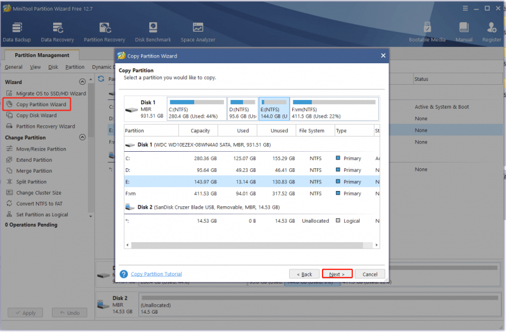
Task: Start the Disk Benchmark tool
Action: (x=153, y=32)
